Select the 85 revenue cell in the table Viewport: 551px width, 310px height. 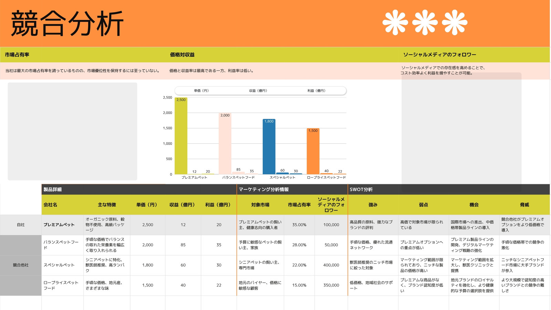[183, 245]
